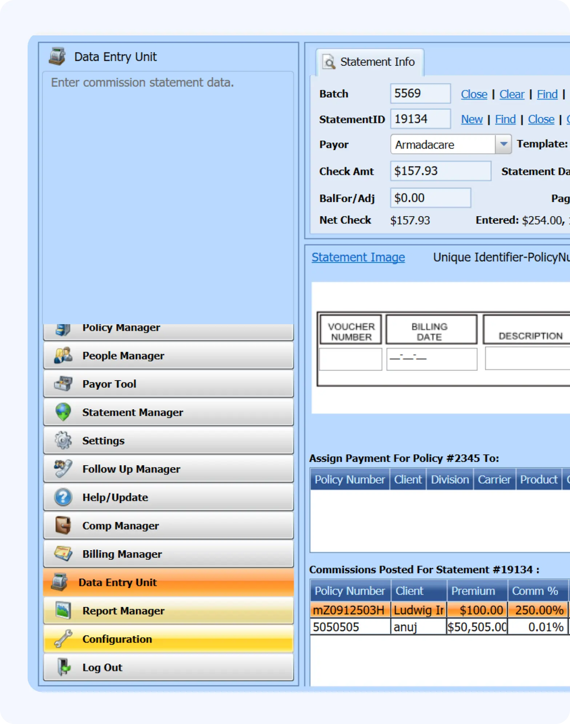Open the Statement Info tab
Screen dimensions: 570x724
point(370,62)
